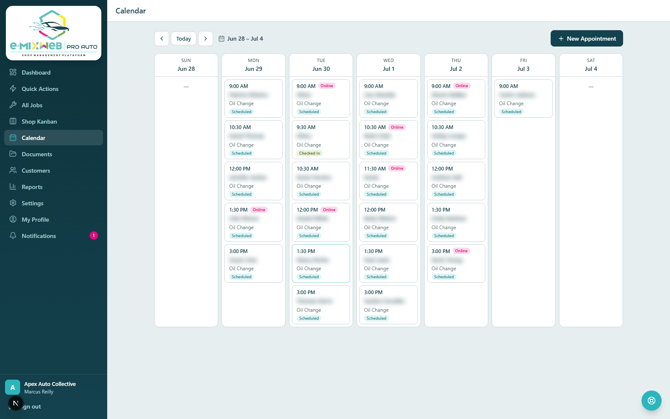Open Settings menu item
The width and height of the screenshot is (670, 419).
(54, 203)
